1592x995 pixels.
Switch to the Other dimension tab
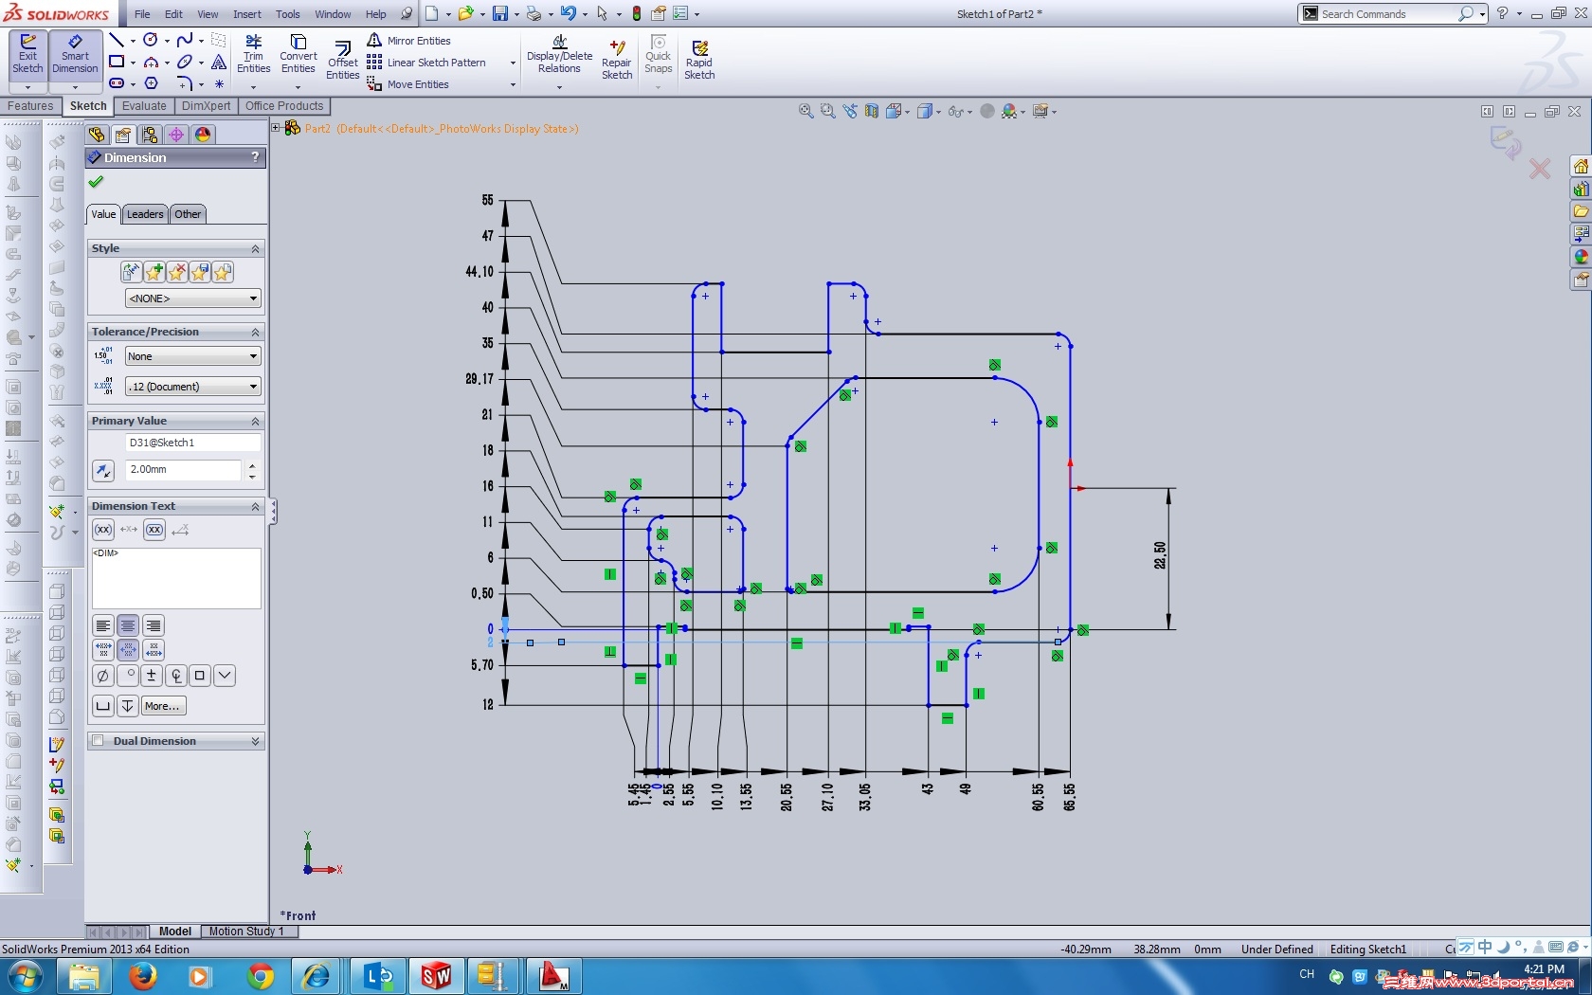tap(188, 214)
